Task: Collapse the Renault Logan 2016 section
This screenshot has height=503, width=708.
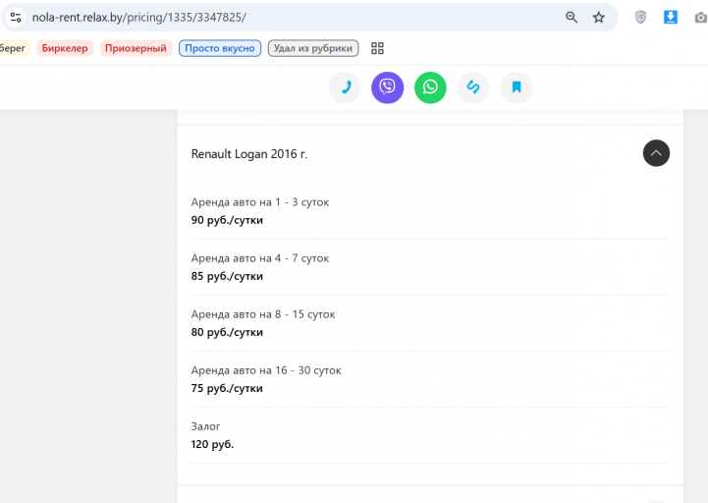Action: click(656, 153)
